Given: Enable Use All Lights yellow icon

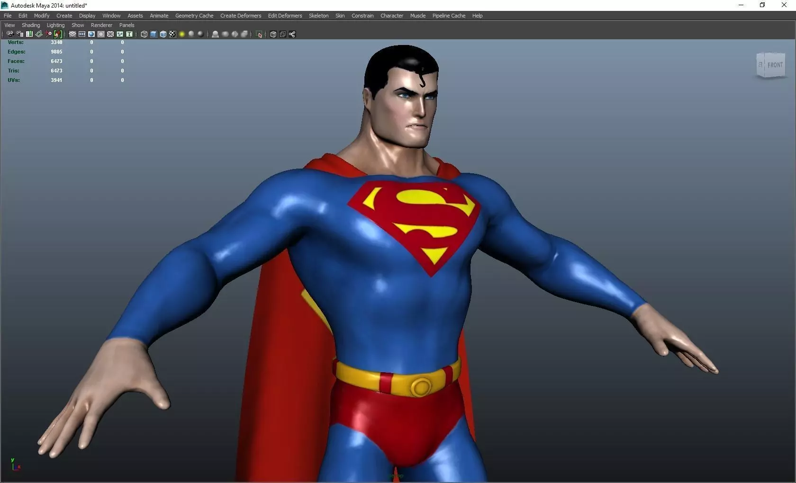Looking at the screenshot, I should (x=182, y=34).
